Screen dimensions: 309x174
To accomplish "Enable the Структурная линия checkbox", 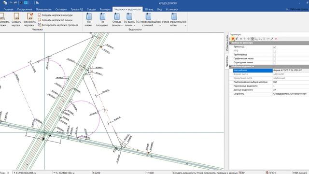I will 274,62.
